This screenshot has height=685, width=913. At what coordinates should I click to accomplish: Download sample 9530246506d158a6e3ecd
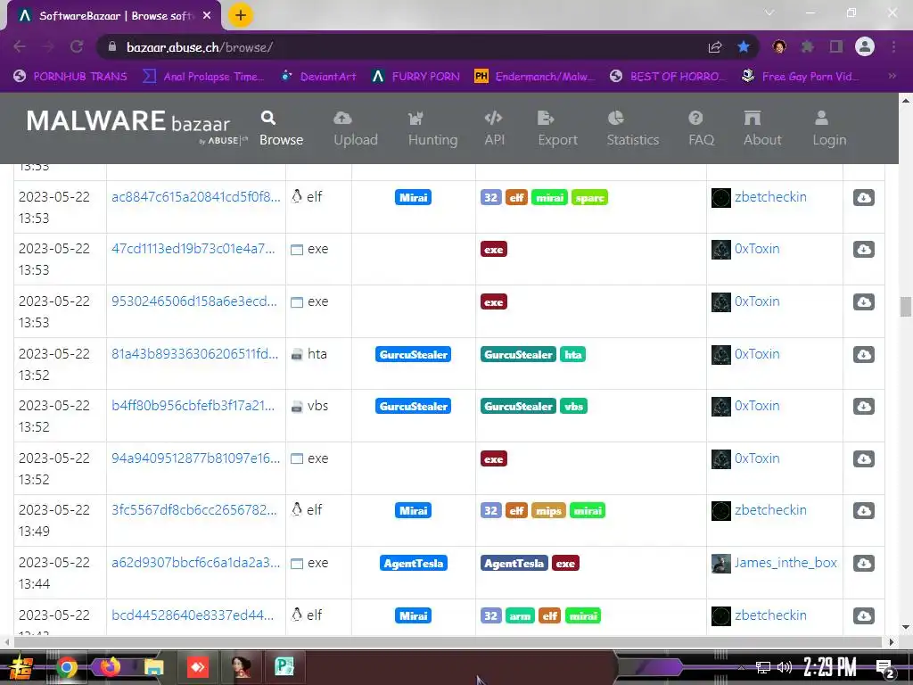[863, 301]
